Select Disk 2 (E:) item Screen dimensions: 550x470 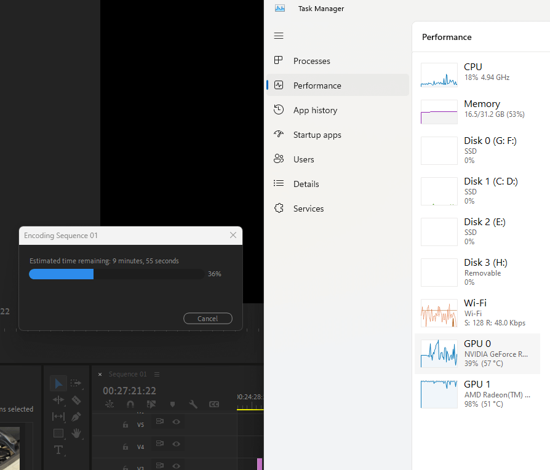477,232
